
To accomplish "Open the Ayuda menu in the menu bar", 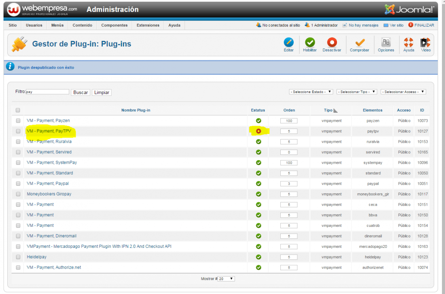I will point(174,25).
